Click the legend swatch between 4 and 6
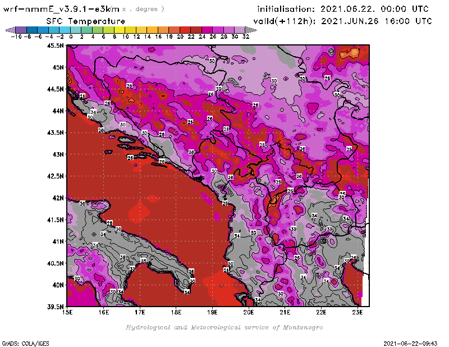Viewport: 449px width, 347px height. pyautogui.click(x=98, y=30)
